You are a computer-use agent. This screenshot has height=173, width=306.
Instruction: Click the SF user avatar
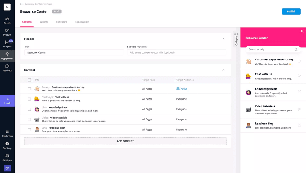(7, 168)
